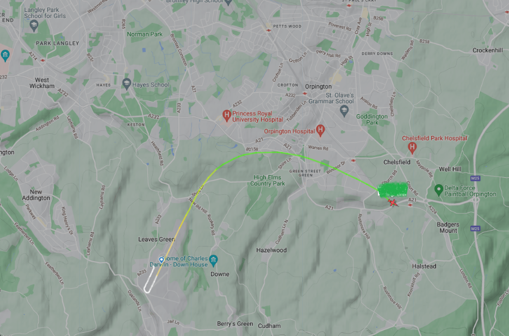Click St. Olave's Grammar School pin
509x336 pixels.
click(344, 111)
